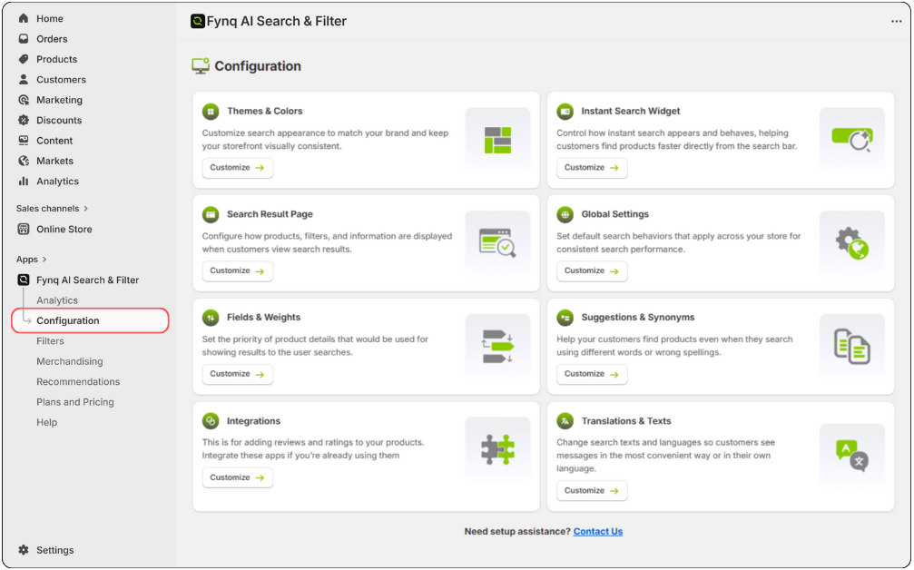Screen dimensions: 914x570
Task: Open the Filters sub-item
Action: tap(50, 341)
